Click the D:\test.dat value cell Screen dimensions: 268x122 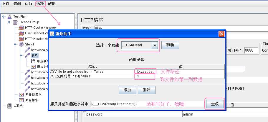pyautogui.click(x=181, y=72)
